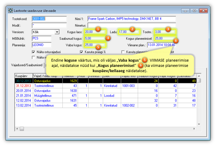216x146 pixels.
Task: Select the 13.02.2014 date cell
Action: [24, 106]
